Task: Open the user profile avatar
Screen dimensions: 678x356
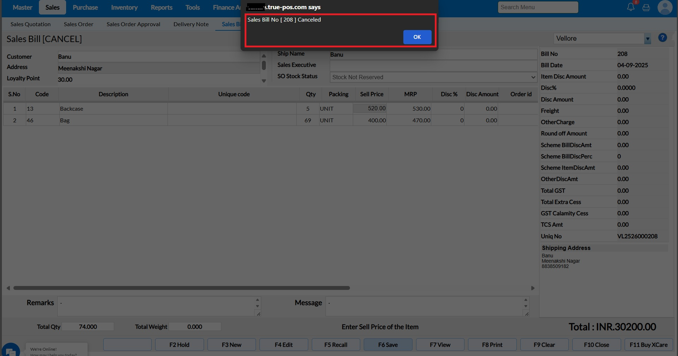Action: click(665, 7)
